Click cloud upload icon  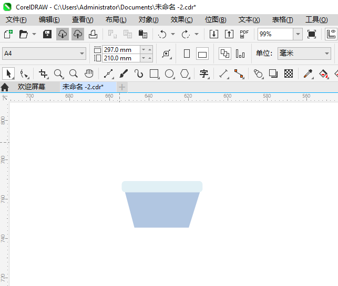78,34
